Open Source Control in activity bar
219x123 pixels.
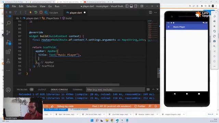8,33
